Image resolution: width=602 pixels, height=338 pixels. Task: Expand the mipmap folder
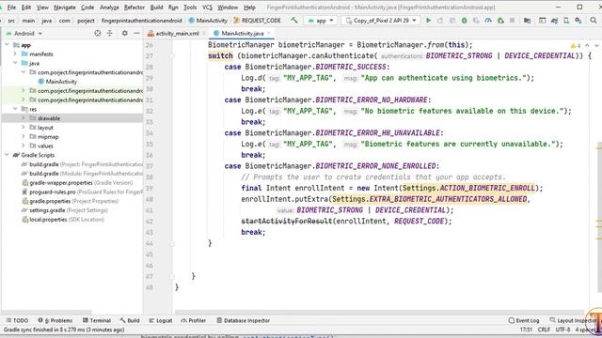click(24, 137)
